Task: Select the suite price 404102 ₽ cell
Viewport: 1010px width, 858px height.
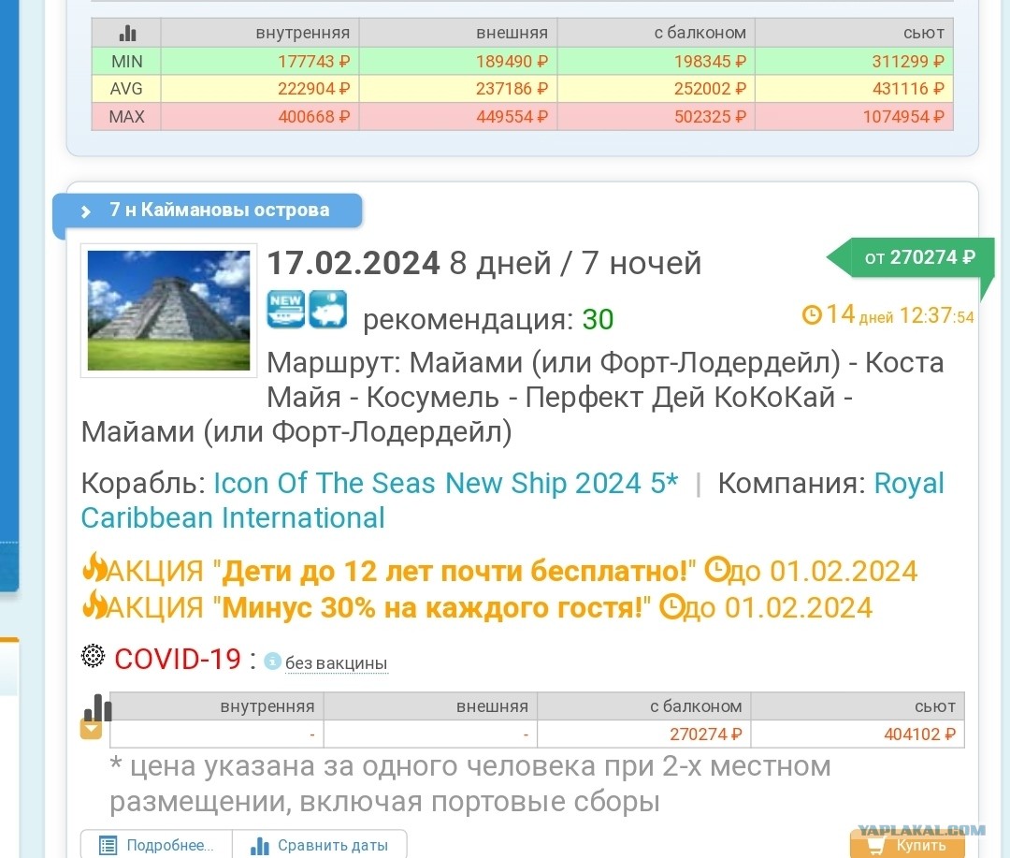Action: pos(858,734)
